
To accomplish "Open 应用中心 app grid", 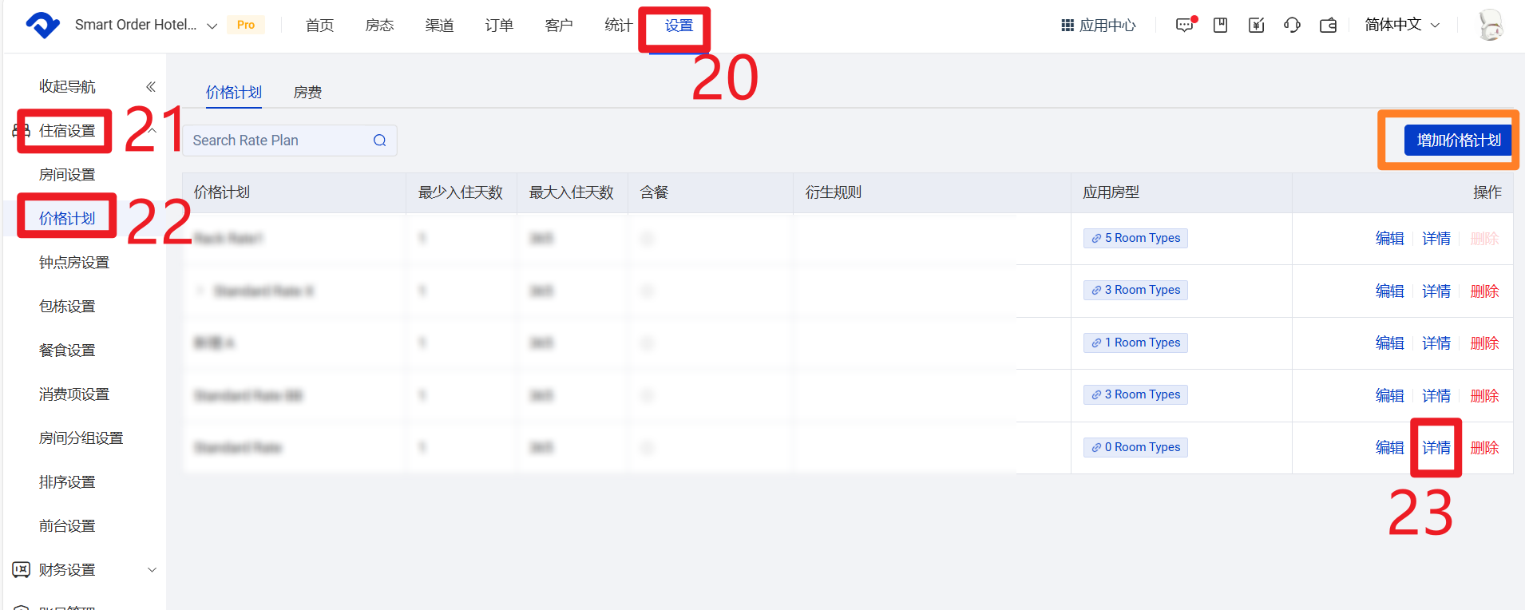I will click(x=1098, y=26).
